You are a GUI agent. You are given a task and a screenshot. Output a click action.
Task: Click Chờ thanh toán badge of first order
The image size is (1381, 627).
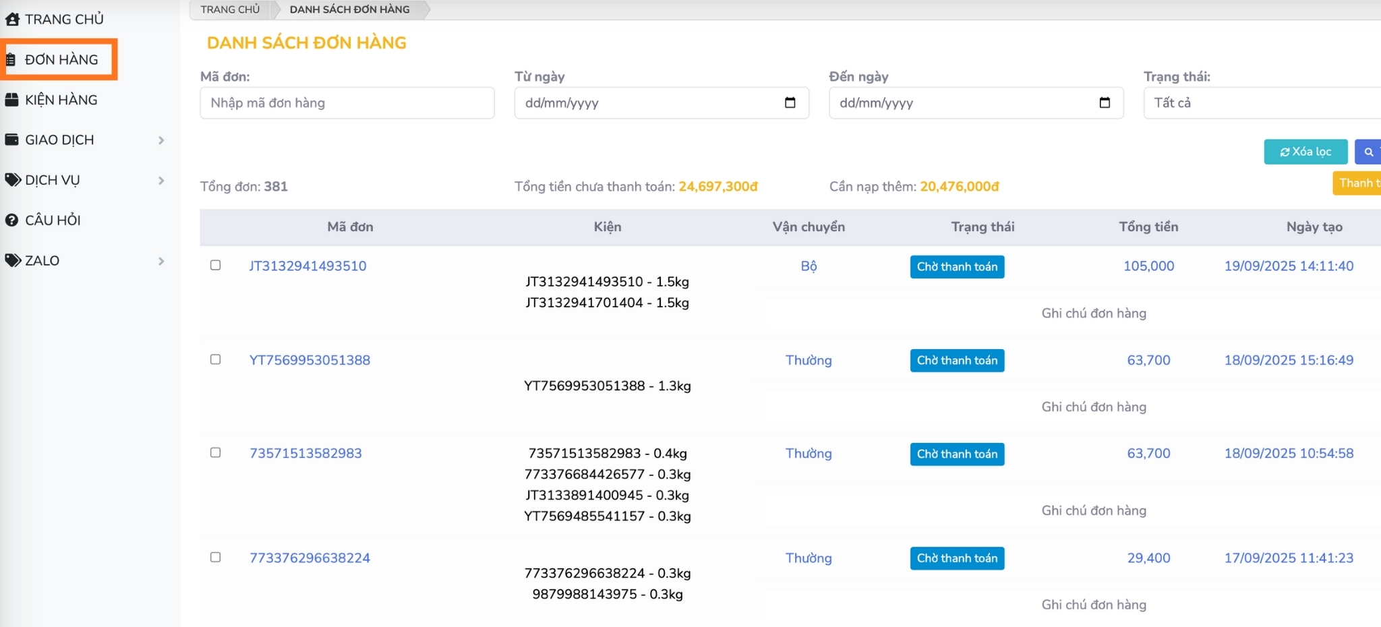pos(957,266)
